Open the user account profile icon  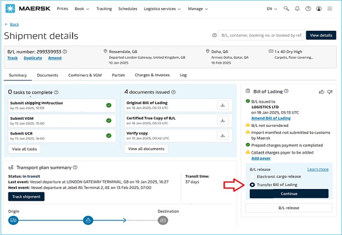[x=319, y=9]
